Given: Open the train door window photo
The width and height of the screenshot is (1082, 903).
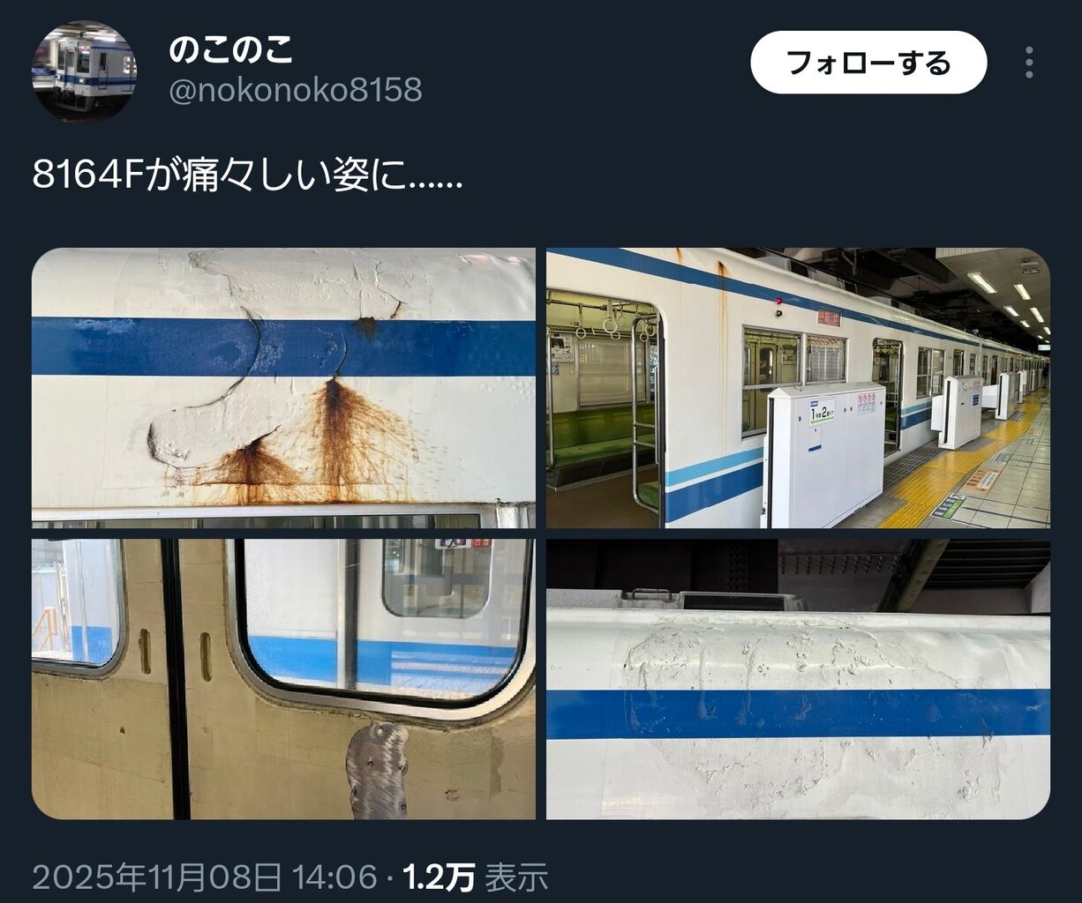Looking at the screenshot, I should click(283, 679).
